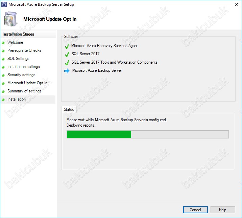The height and width of the screenshot is (218, 242).
Task: Click the green installation progress bar
Action: coord(148,134)
